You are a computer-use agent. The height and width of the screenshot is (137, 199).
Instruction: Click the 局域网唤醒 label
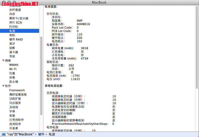[x=60, y=117]
